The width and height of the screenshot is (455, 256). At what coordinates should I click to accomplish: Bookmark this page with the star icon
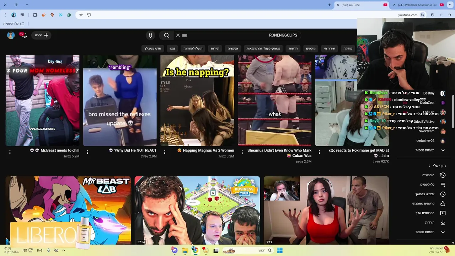(81, 15)
